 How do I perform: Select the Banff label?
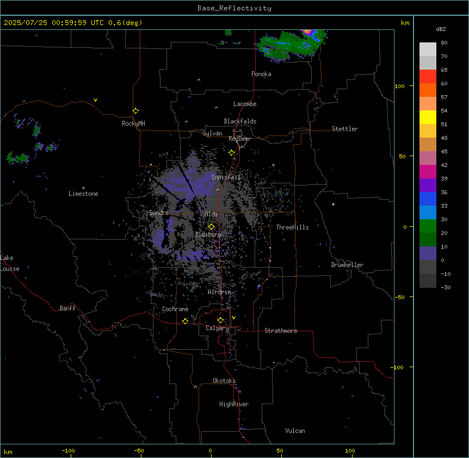(67, 308)
